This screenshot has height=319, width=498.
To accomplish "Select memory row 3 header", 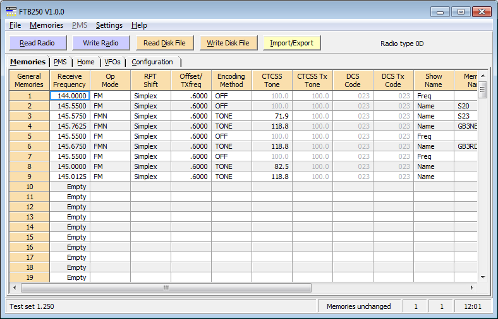I will click(29, 116).
